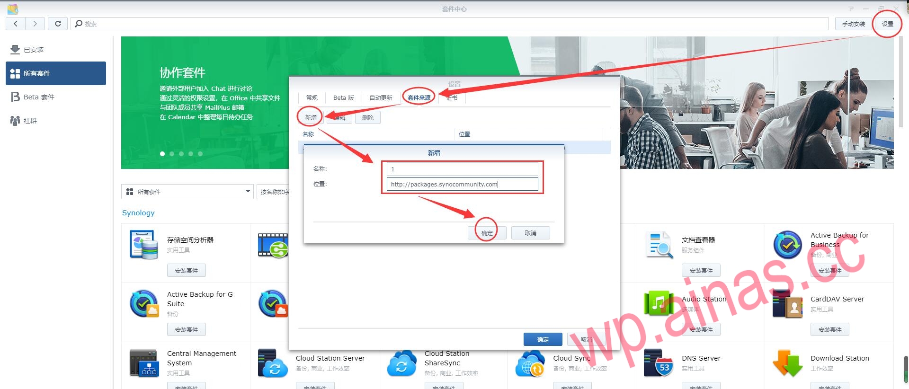Switch to the 证书 tab

pos(452,98)
